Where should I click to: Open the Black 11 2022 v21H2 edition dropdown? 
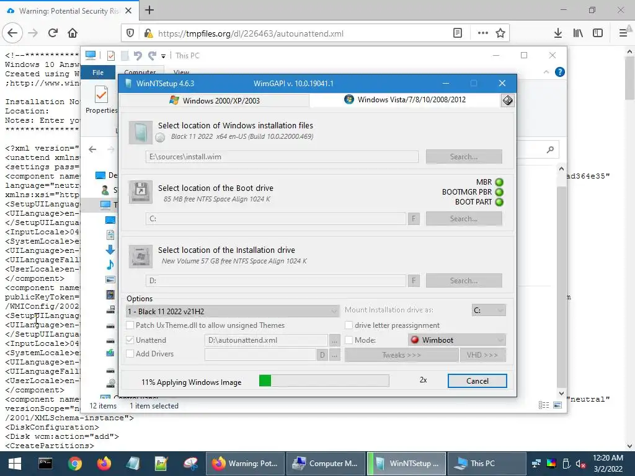pos(233,311)
